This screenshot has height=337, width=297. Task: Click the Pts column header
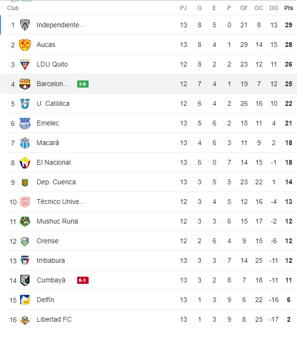[288, 8]
